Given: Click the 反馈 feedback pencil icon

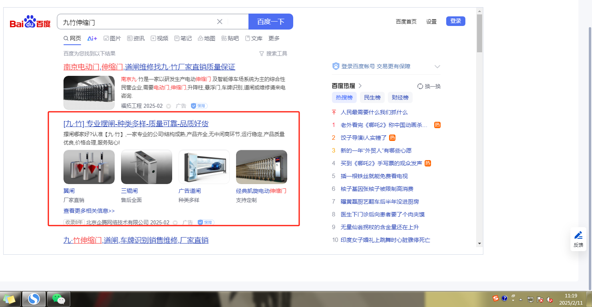Looking at the screenshot, I should tap(578, 235).
